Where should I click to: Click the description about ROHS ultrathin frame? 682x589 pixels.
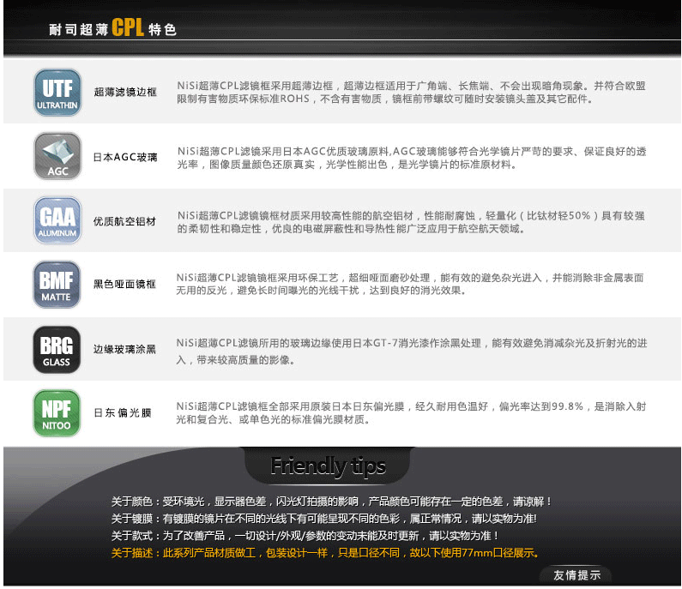(411, 93)
